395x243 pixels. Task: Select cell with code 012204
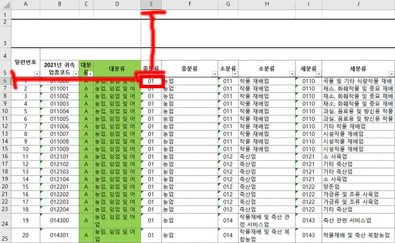click(x=59, y=209)
